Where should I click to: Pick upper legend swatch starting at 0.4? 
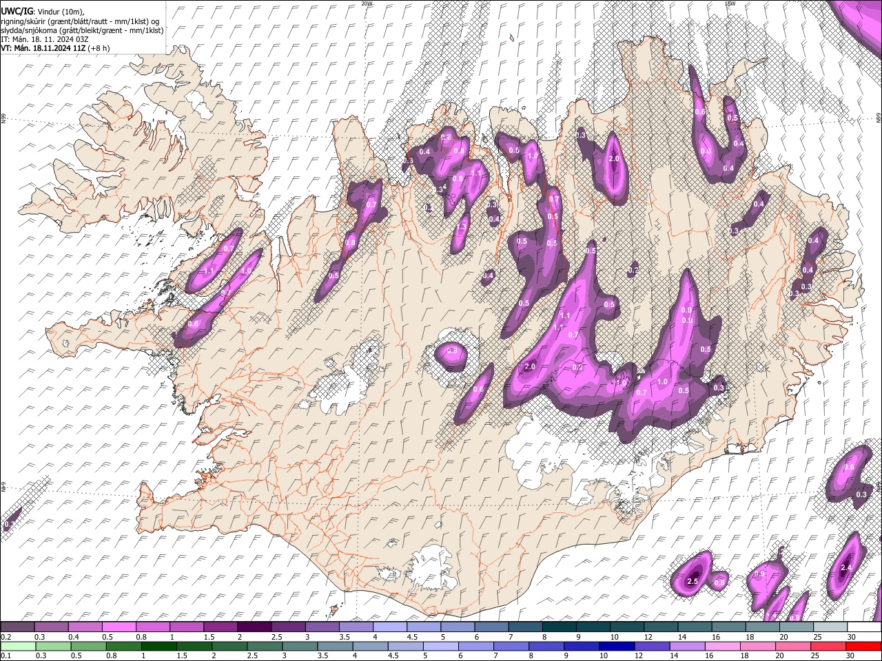click(85, 627)
